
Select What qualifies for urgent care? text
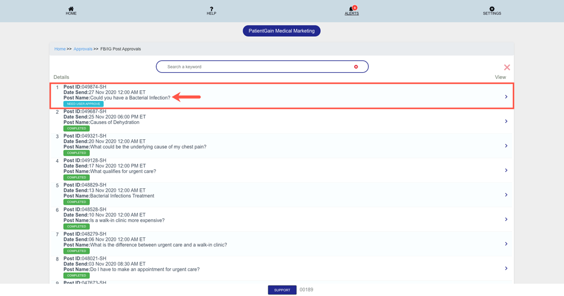pyautogui.click(x=123, y=171)
